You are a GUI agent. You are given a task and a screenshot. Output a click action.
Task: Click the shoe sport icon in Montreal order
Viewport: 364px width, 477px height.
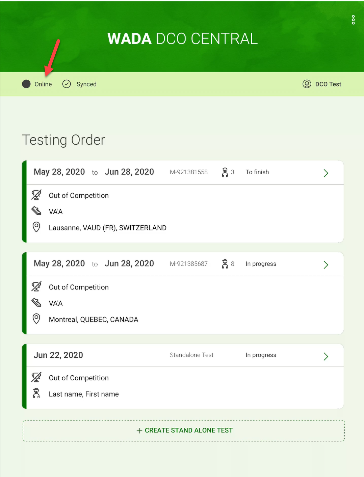[36, 303]
